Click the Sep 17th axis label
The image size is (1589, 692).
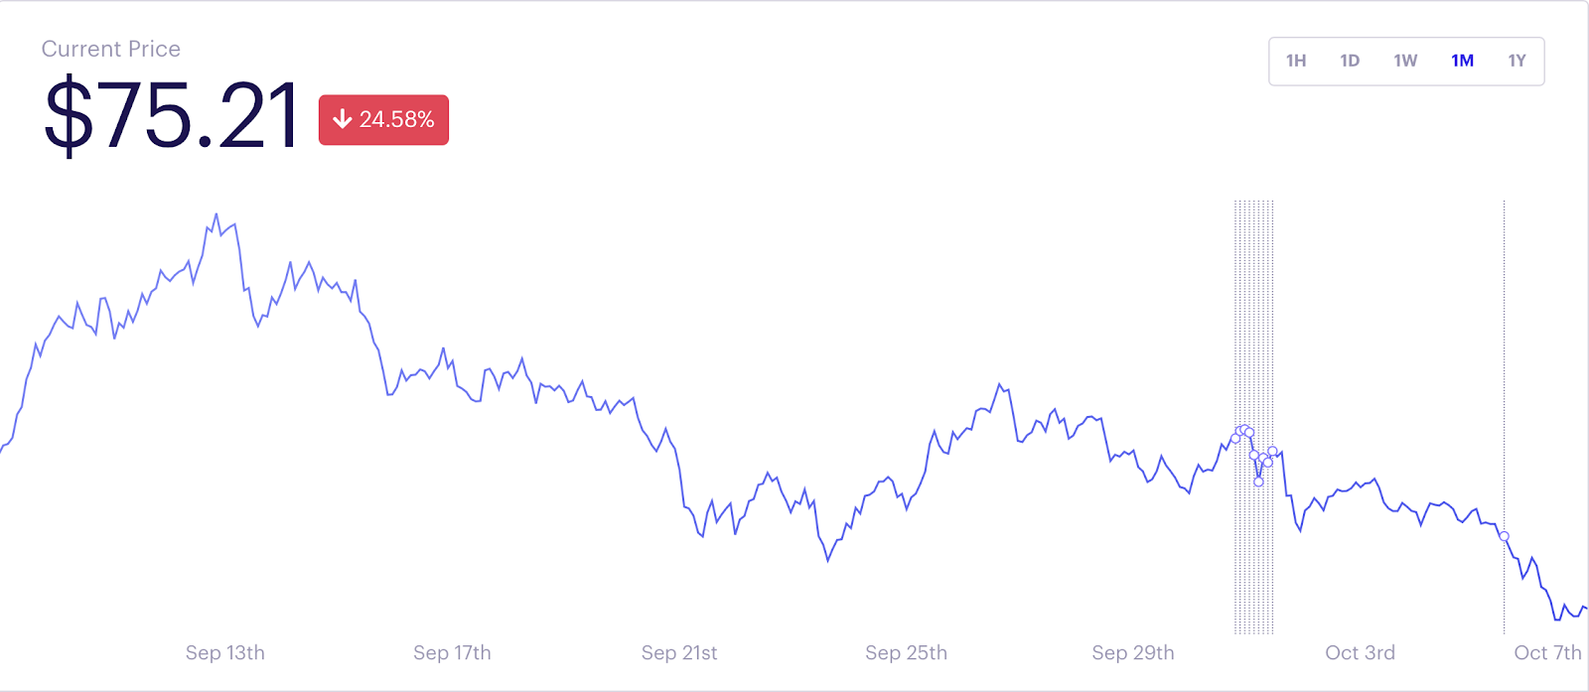click(452, 652)
